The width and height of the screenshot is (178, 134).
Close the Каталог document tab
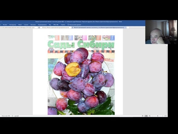(125, 28)
